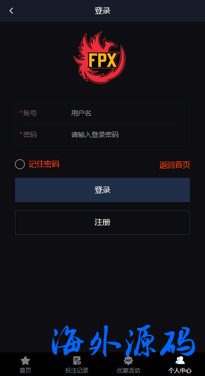
Task: Select the 个人中心 people icon
Action: click(180, 360)
